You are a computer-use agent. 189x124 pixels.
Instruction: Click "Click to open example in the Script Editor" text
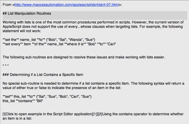click(x=49, y=114)
